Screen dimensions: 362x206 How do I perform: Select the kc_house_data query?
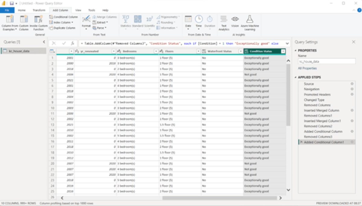coord(24,51)
